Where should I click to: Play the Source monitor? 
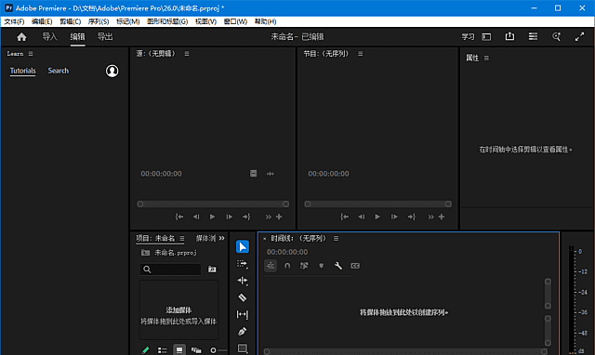point(213,217)
